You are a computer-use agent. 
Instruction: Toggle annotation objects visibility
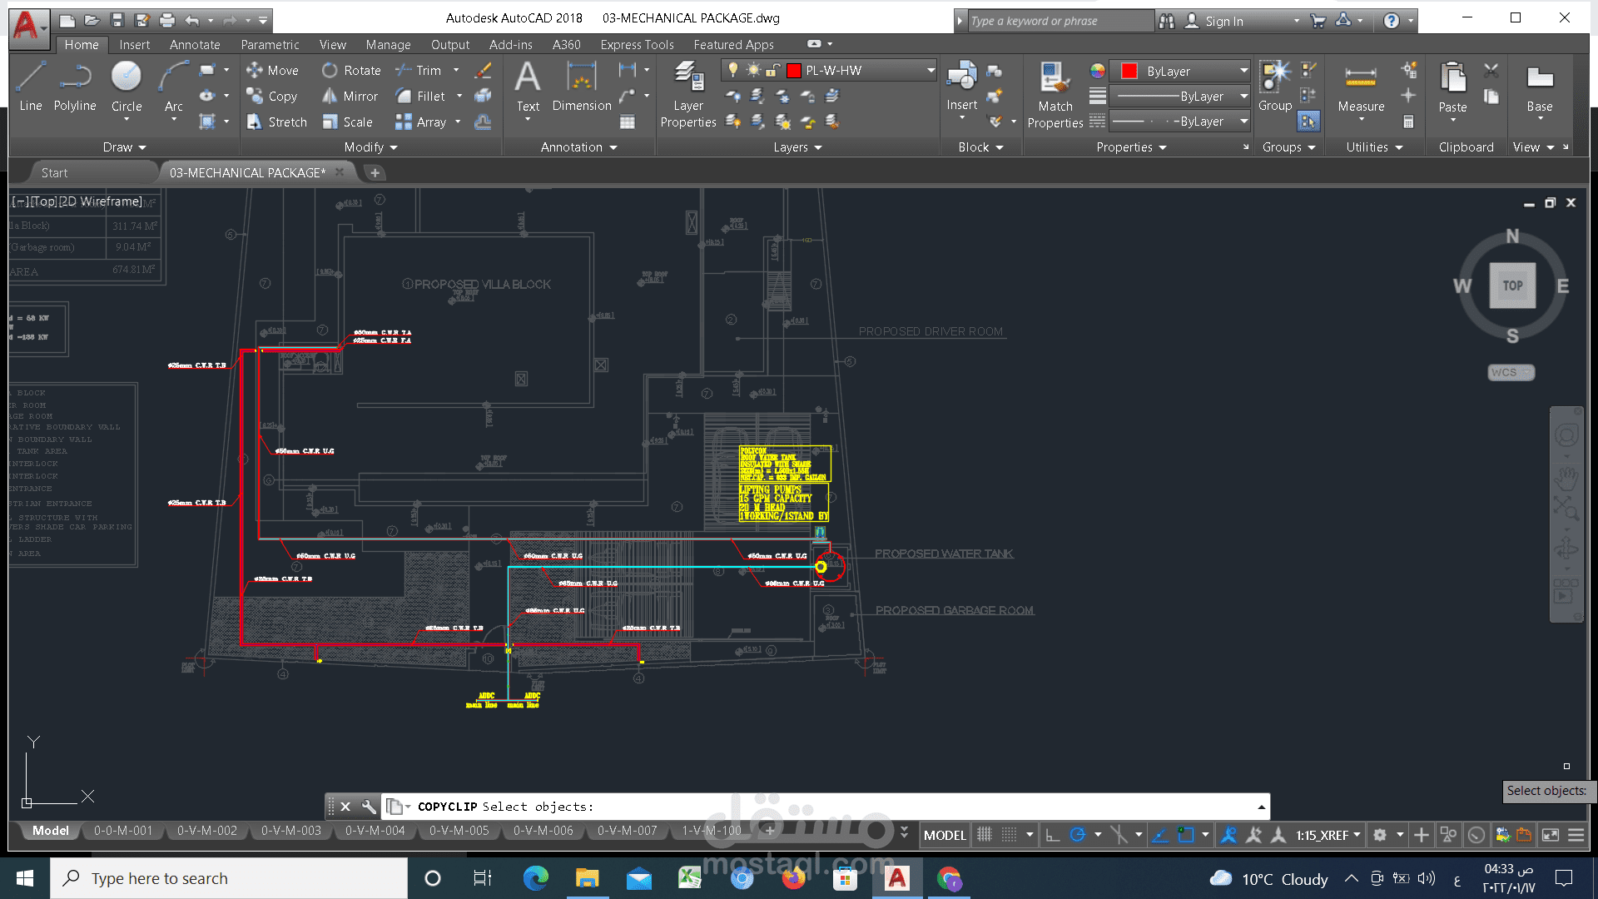(1228, 835)
